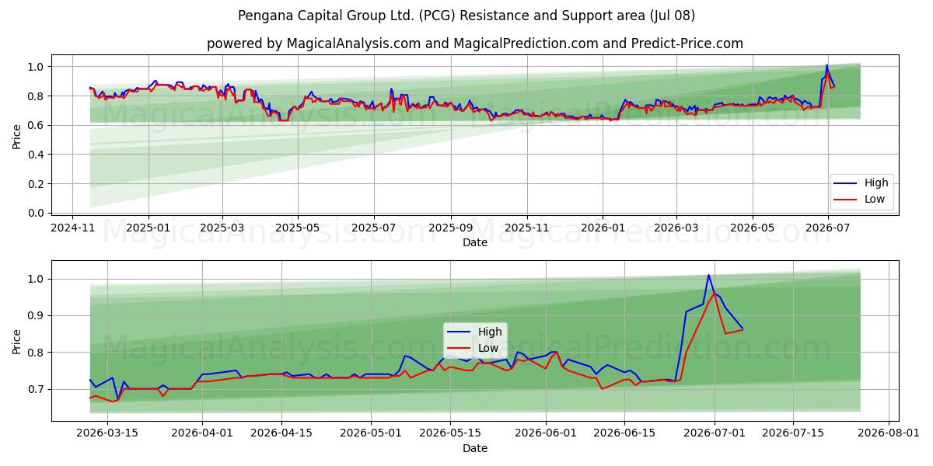Click the lower chart '0.8' price tick
This screenshot has height=466, width=933.
point(38,353)
